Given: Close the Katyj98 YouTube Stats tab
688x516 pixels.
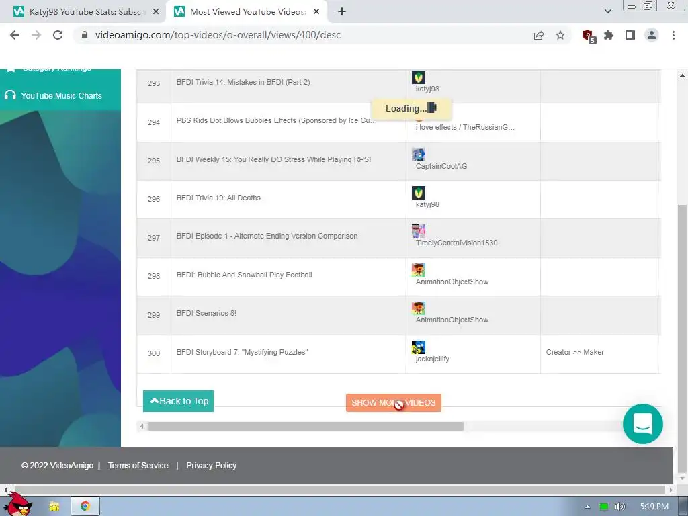Looking at the screenshot, I should coord(156,12).
